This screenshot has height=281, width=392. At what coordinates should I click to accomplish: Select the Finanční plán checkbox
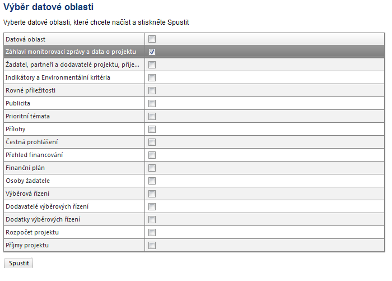pos(152,168)
